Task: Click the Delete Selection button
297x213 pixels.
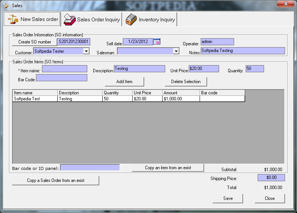Action: point(186,82)
